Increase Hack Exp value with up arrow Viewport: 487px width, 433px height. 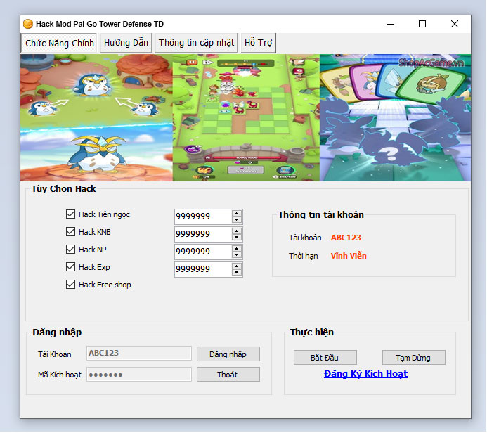pos(237,266)
